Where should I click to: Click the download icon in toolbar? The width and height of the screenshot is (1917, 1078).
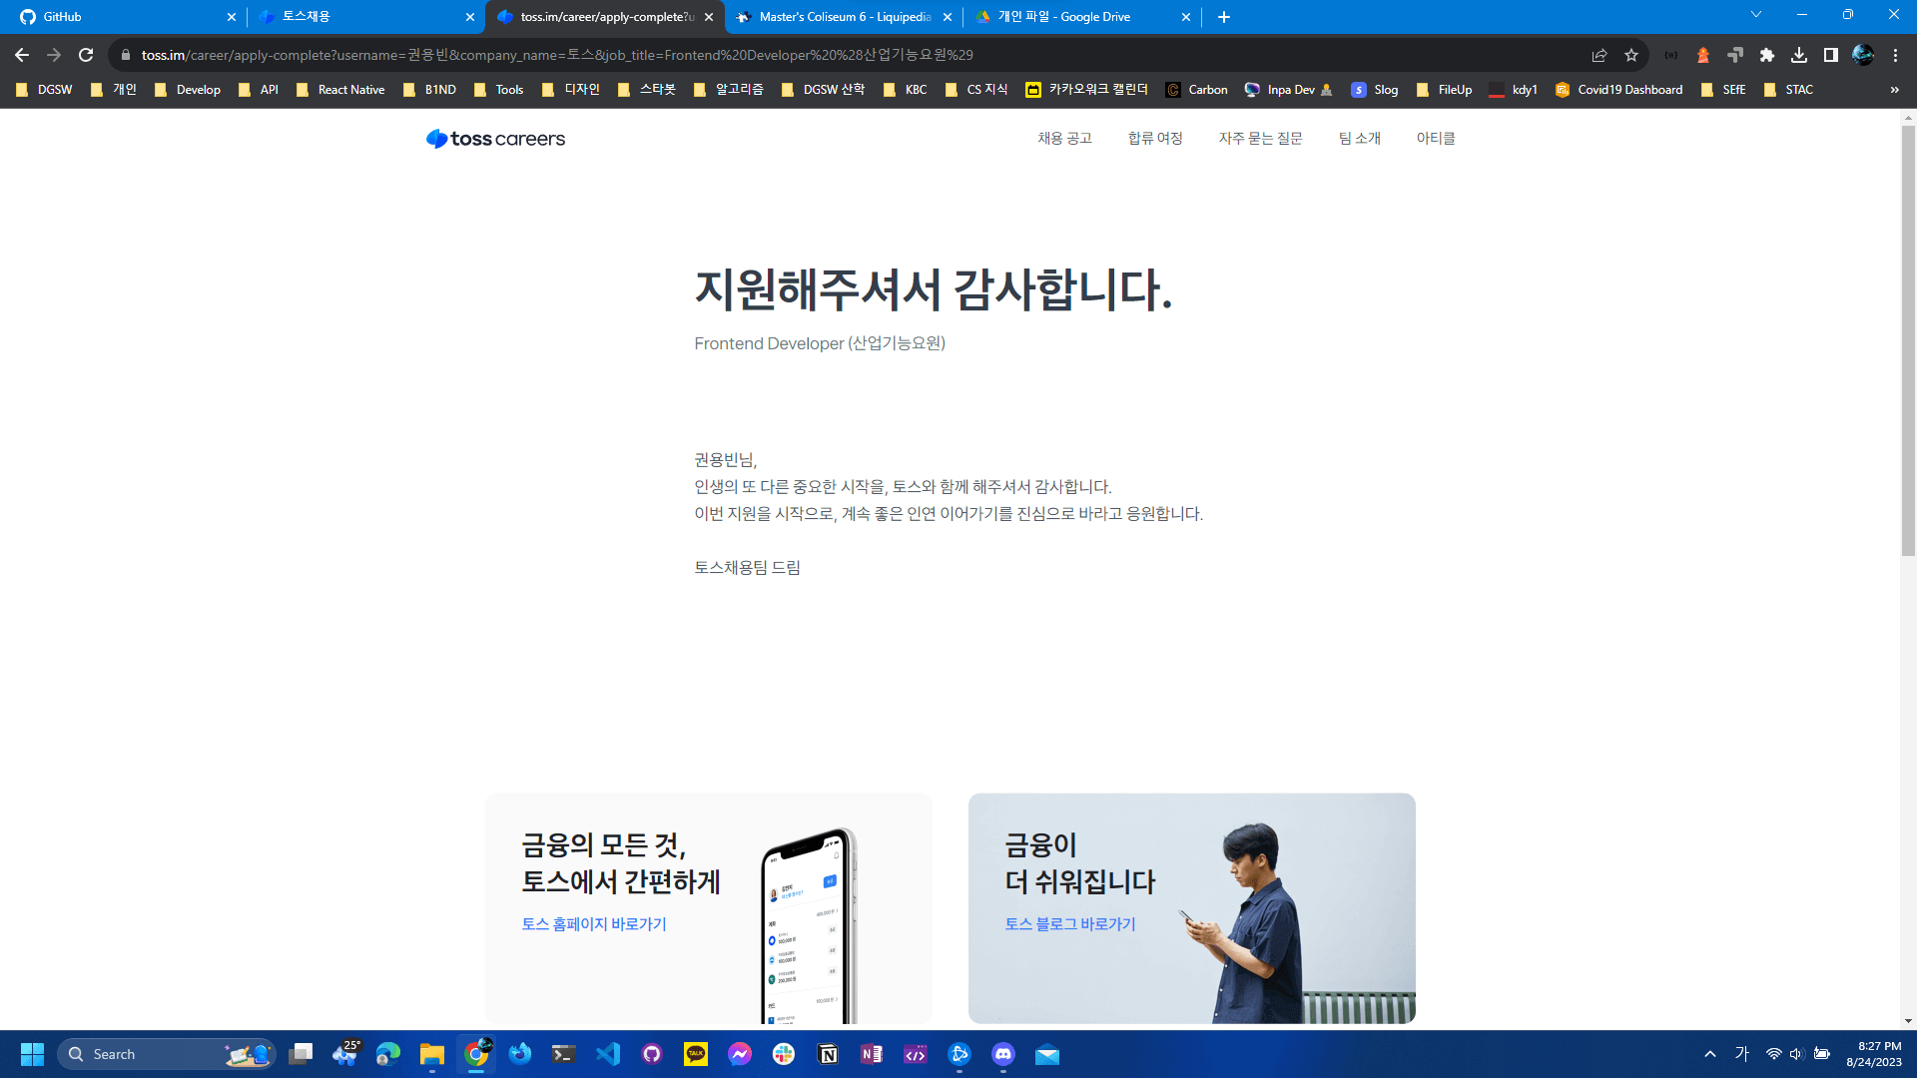point(1798,54)
